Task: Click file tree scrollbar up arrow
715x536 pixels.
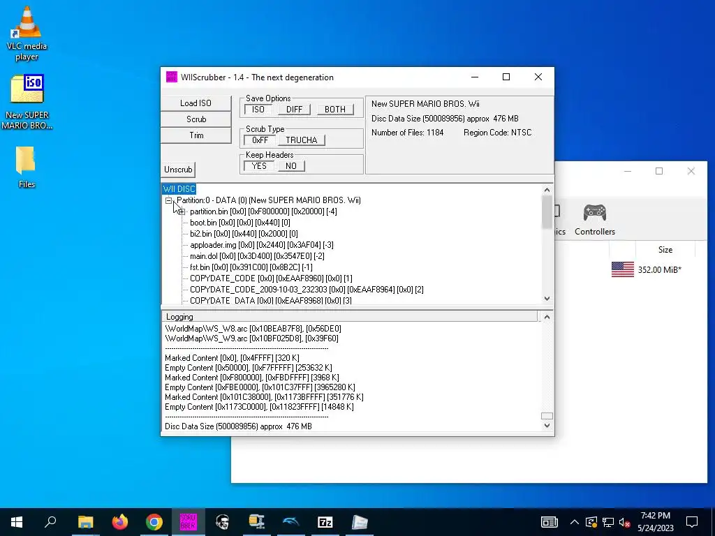Action: click(x=547, y=190)
